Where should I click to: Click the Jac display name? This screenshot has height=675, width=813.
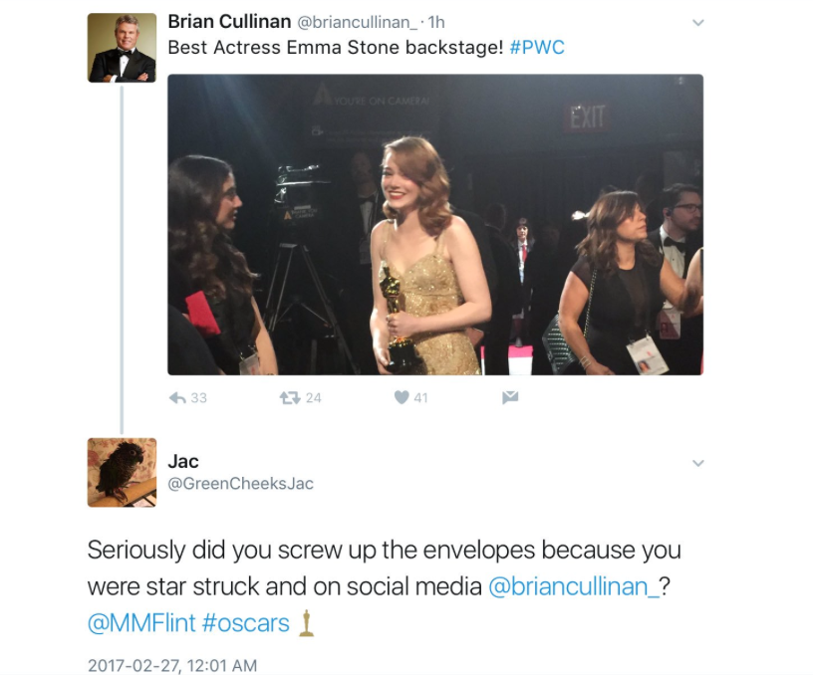[x=183, y=461]
